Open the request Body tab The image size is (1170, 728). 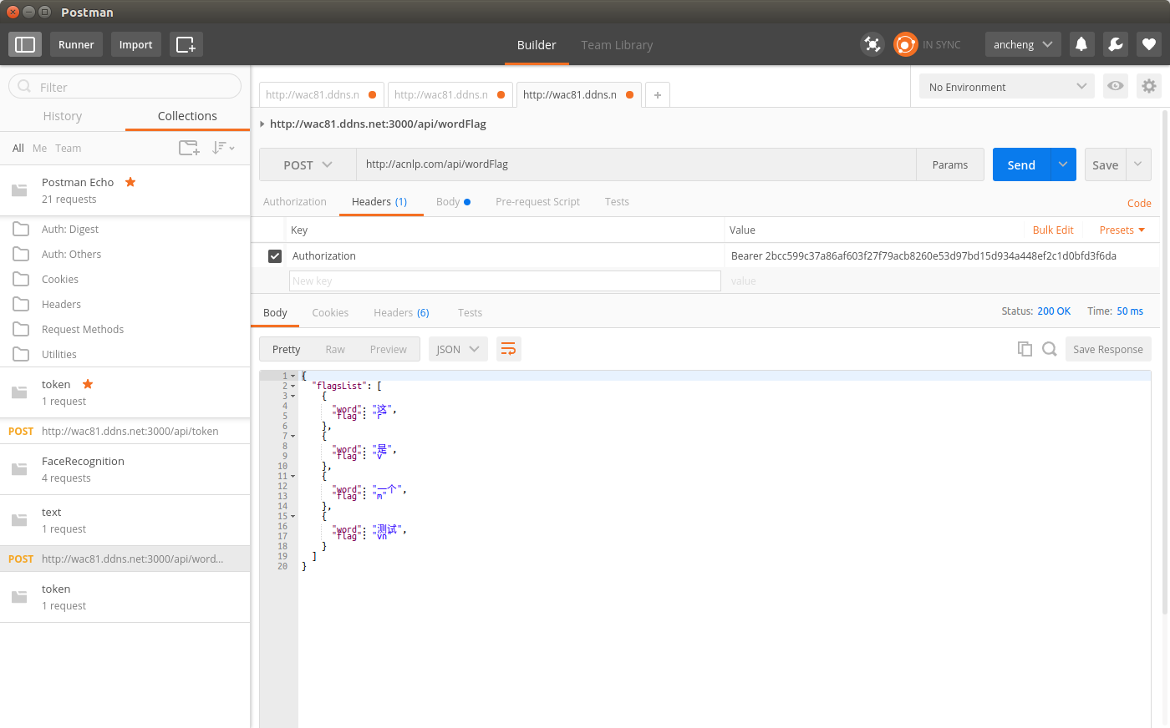tap(453, 201)
